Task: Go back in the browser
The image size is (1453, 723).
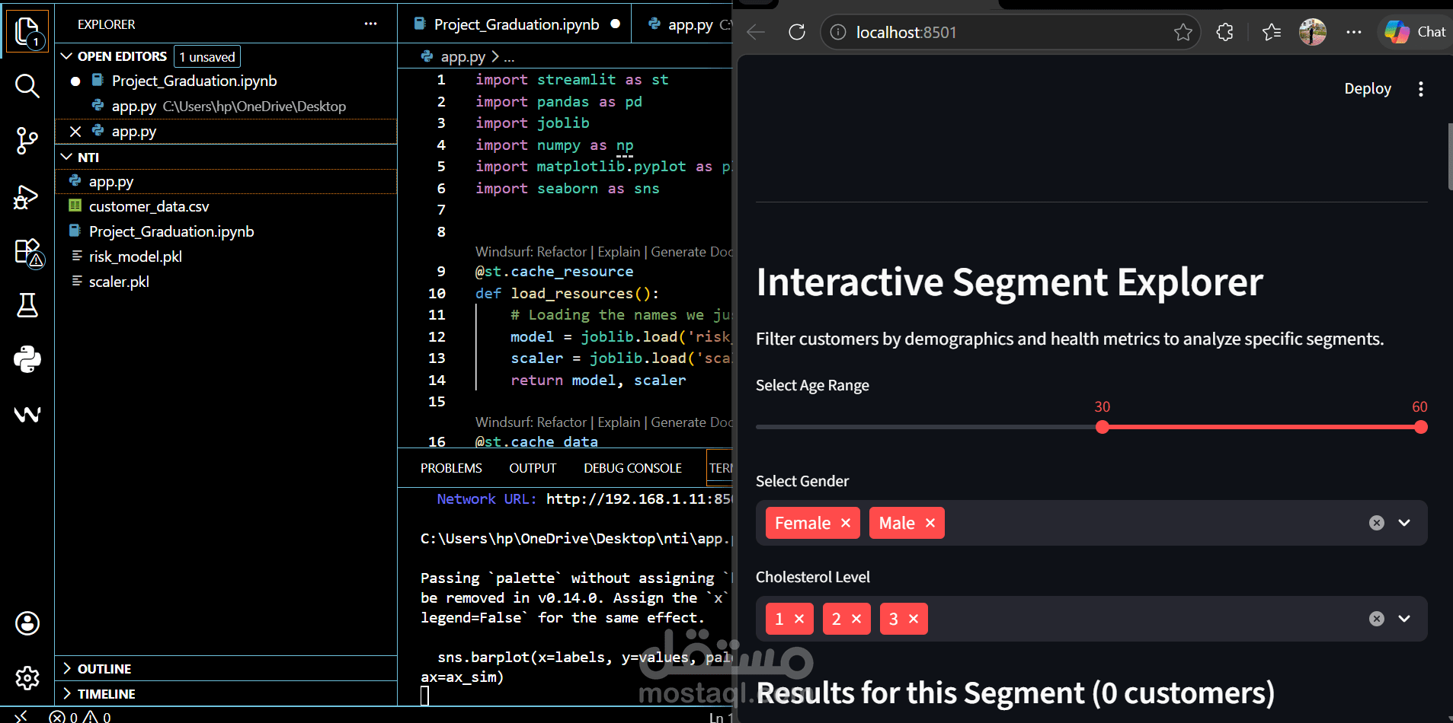Action: pos(756,32)
